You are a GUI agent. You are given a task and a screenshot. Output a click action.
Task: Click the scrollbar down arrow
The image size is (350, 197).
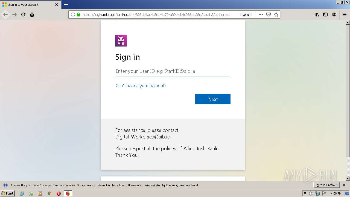pos(348,179)
